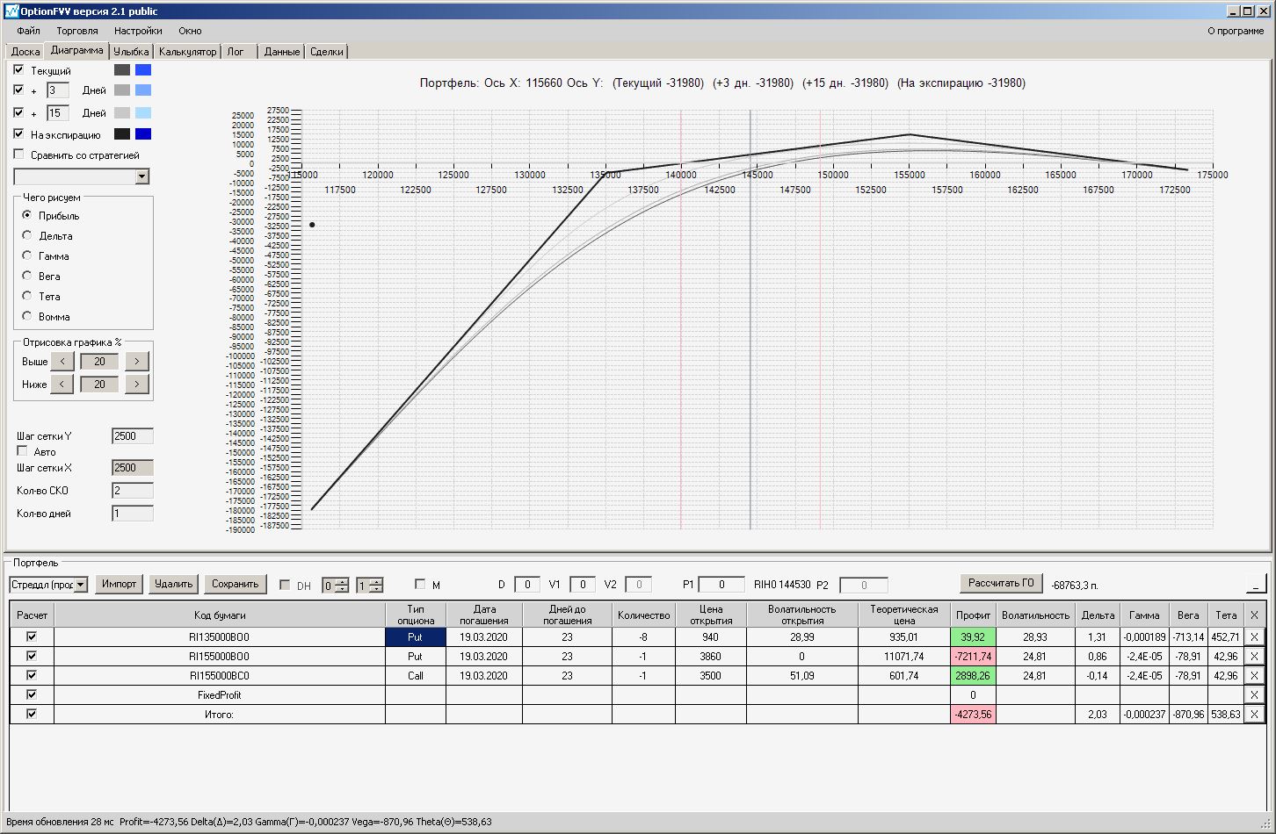Open the Файл menu

coord(28,31)
